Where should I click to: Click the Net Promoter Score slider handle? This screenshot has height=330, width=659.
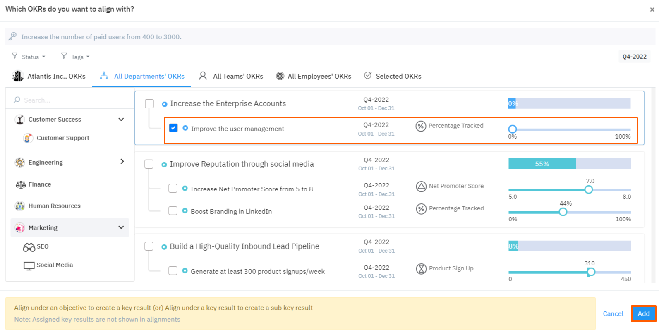coord(588,189)
